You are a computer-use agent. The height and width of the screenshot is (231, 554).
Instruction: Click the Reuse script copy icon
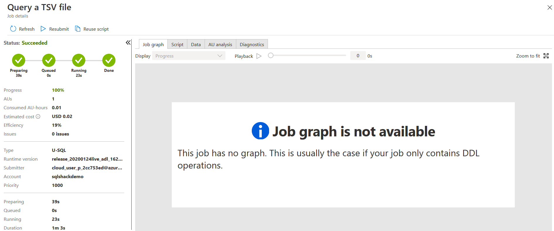click(78, 29)
